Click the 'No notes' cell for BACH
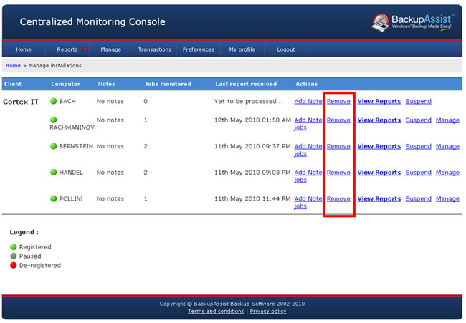466x323 pixels. pos(110,101)
